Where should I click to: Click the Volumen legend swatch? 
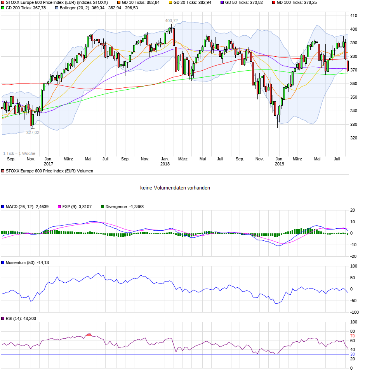click(x=3, y=171)
